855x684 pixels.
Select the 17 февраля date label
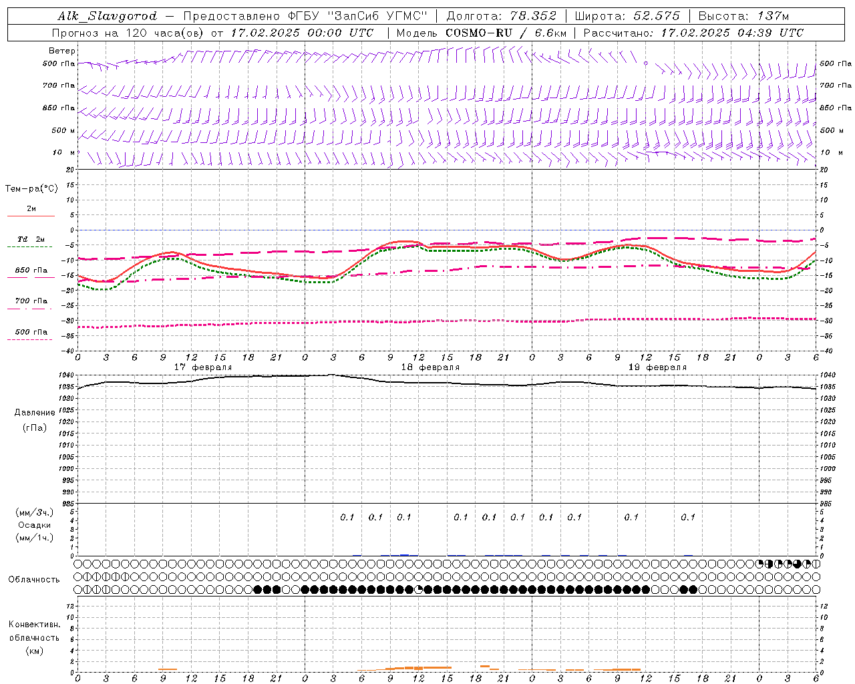coord(203,367)
